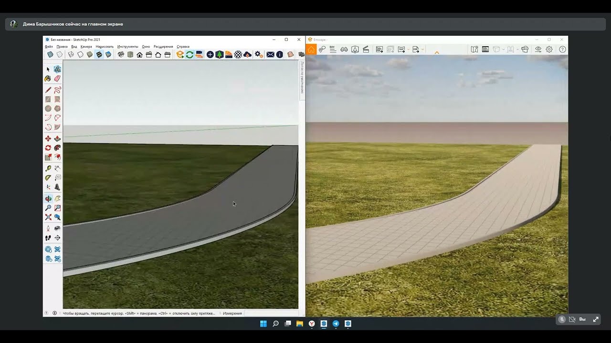This screenshot has width=611, height=343.
Task: Toggle BIM info mode in Enscape
Action: point(333,49)
